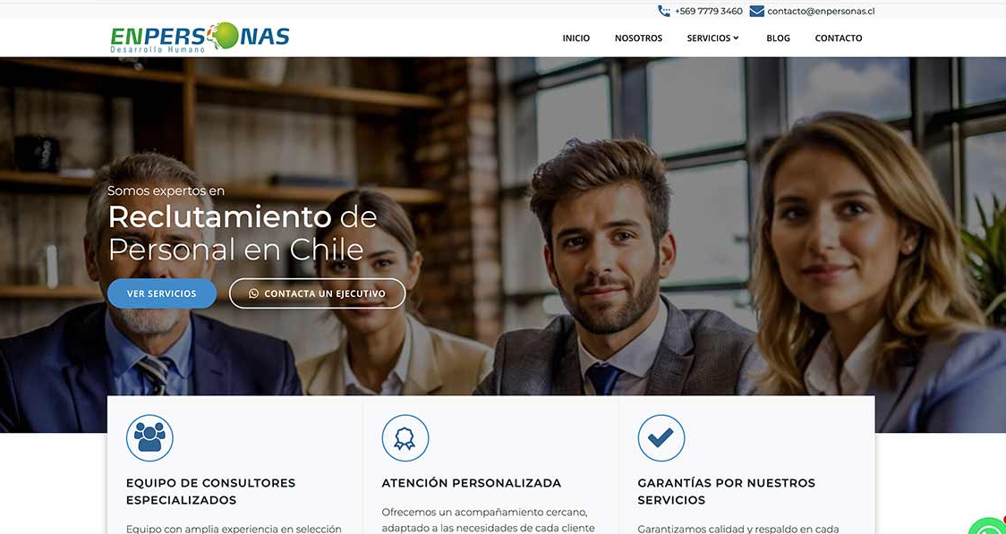Click the envelope email icon
This screenshot has height=534, width=1006.
point(756,11)
